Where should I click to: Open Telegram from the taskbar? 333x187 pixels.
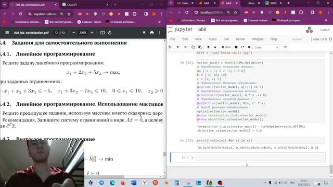102,182
